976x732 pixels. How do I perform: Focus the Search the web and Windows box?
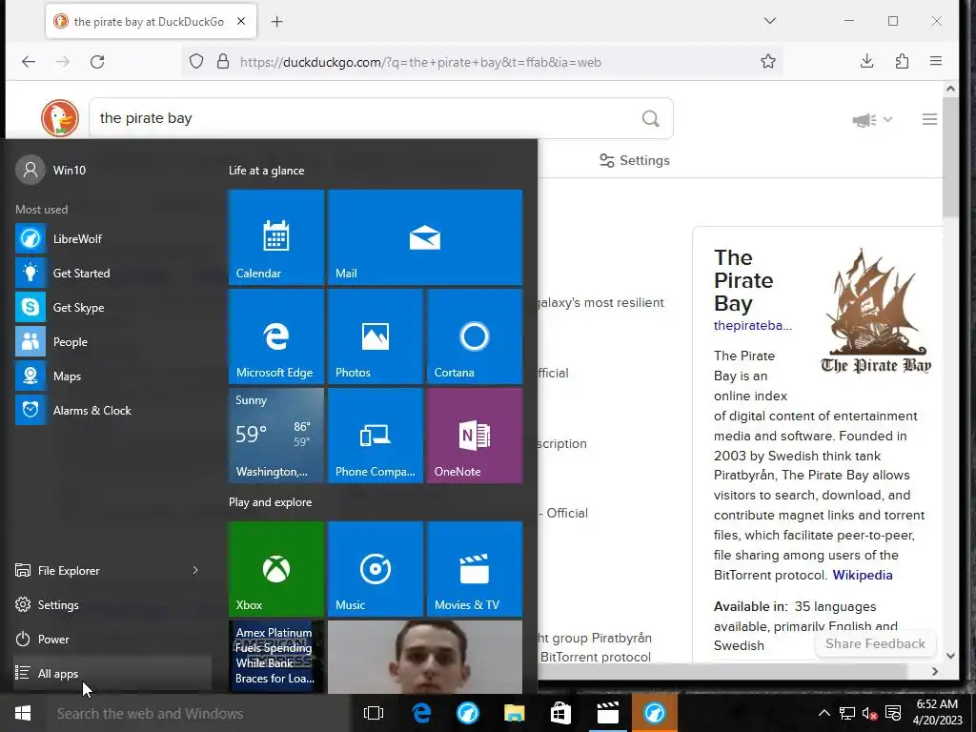(198, 713)
